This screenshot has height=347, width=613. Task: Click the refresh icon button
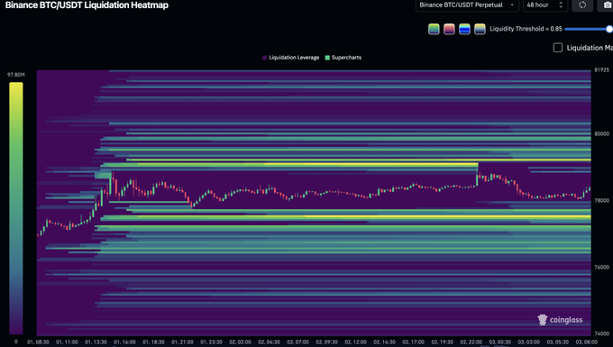point(582,5)
